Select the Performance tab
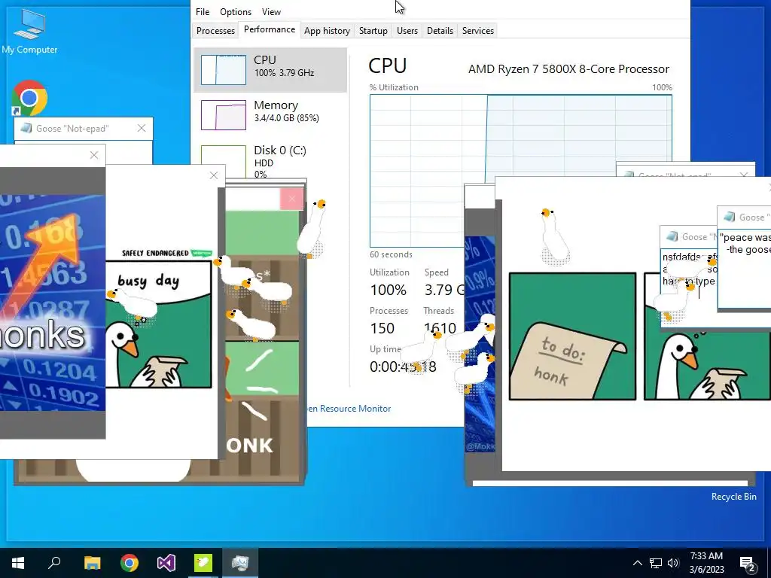 [x=270, y=29]
